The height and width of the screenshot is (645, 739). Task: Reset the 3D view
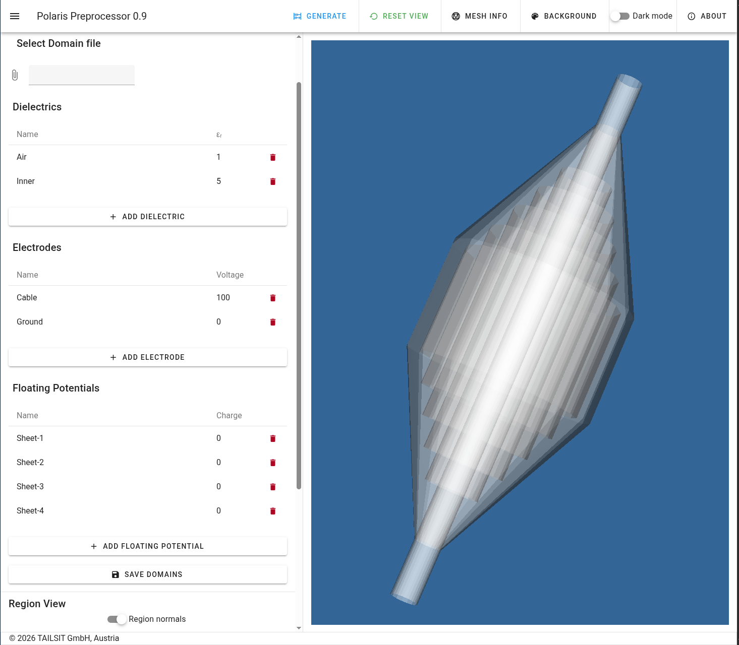pyautogui.click(x=399, y=16)
